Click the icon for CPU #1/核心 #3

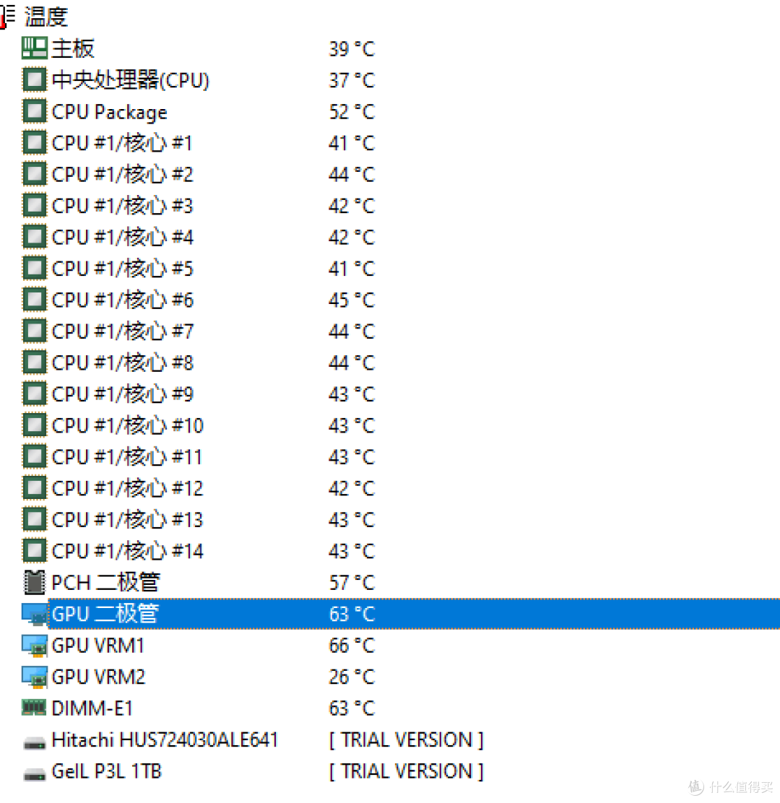pyautogui.click(x=35, y=206)
